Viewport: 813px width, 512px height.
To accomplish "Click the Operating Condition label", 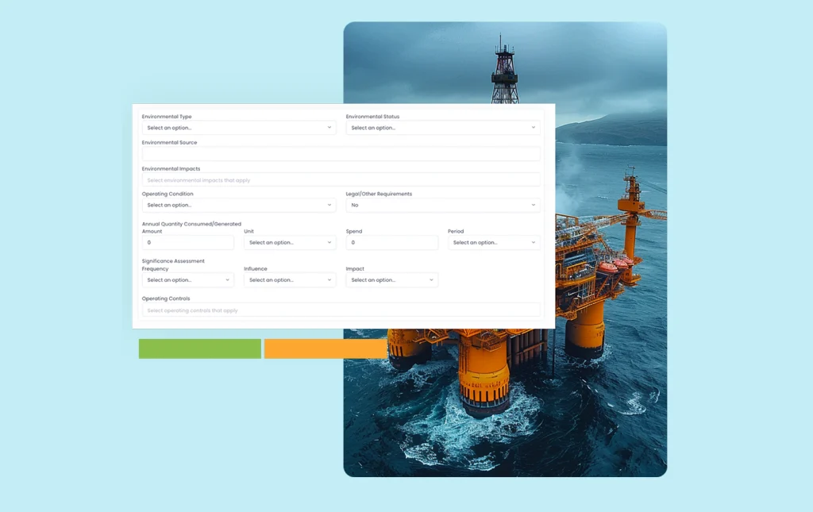I will (x=168, y=194).
